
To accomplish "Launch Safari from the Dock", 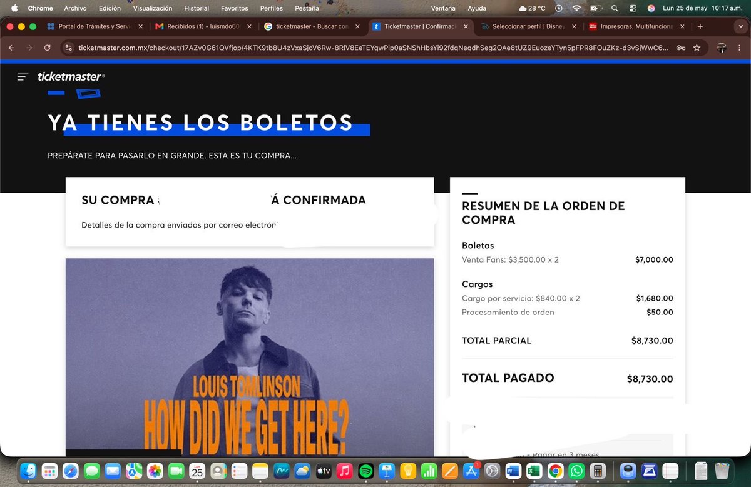I will (x=71, y=470).
